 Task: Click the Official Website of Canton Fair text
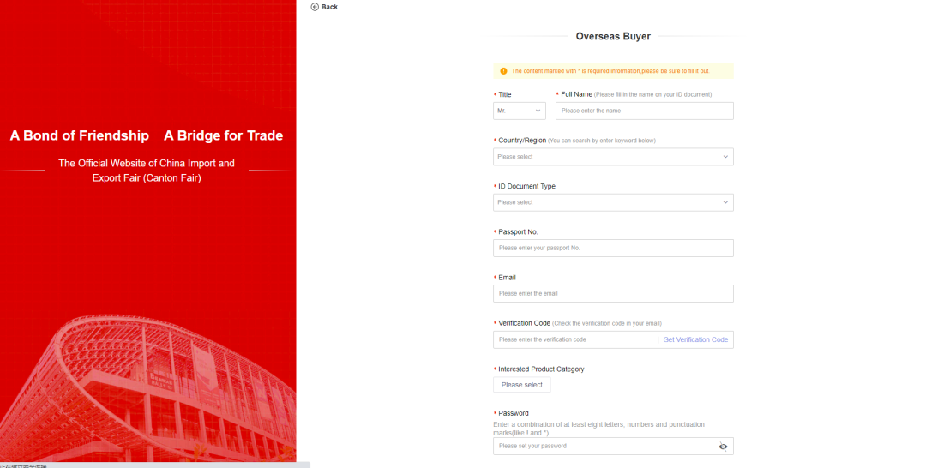click(147, 171)
